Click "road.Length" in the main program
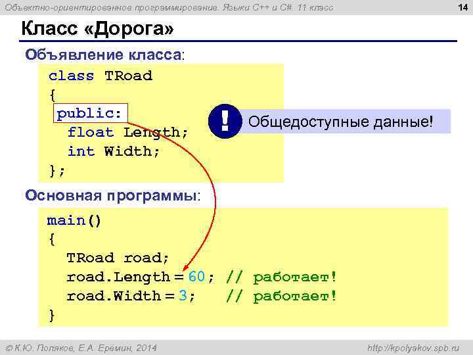473x355 pixels. [118, 277]
